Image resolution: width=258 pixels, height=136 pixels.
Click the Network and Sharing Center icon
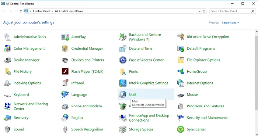7,106
